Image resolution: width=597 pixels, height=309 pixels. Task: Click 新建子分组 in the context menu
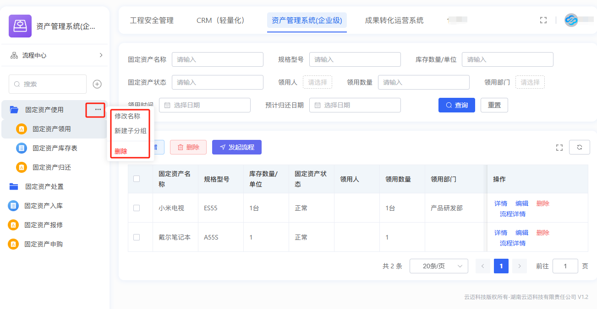(130, 131)
